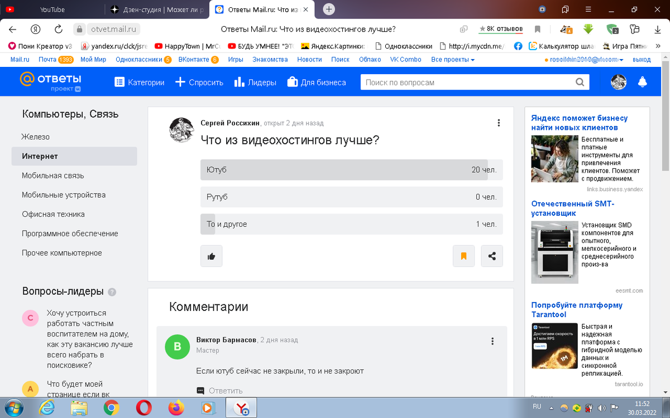The image size is (670, 418).
Task: Click the Windows Start button
Action: [x=13, y=408]
